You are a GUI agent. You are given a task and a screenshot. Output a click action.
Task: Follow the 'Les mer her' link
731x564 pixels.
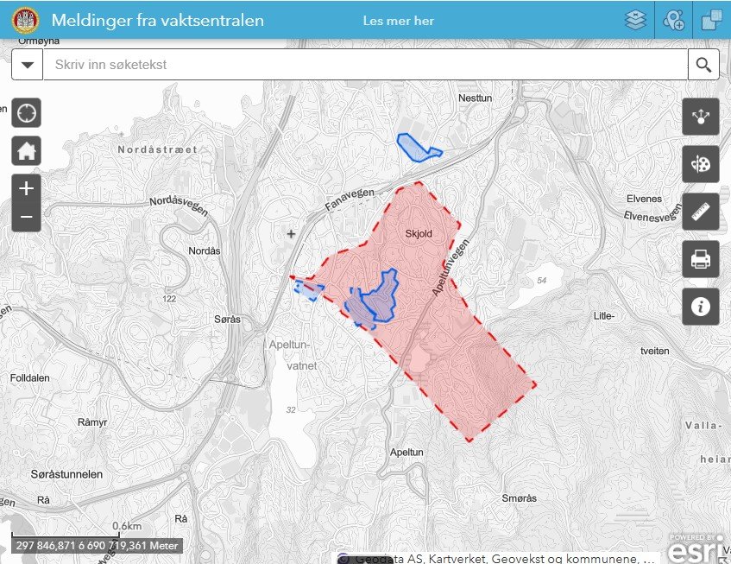click(x=399, y=21)
